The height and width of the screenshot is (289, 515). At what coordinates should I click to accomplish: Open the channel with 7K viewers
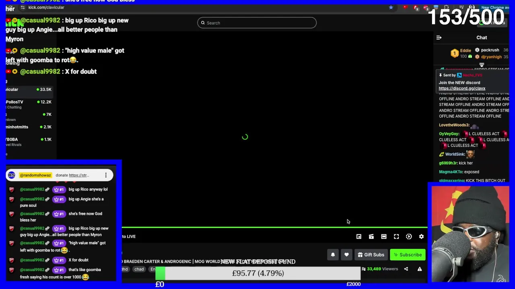coord(28,117)
